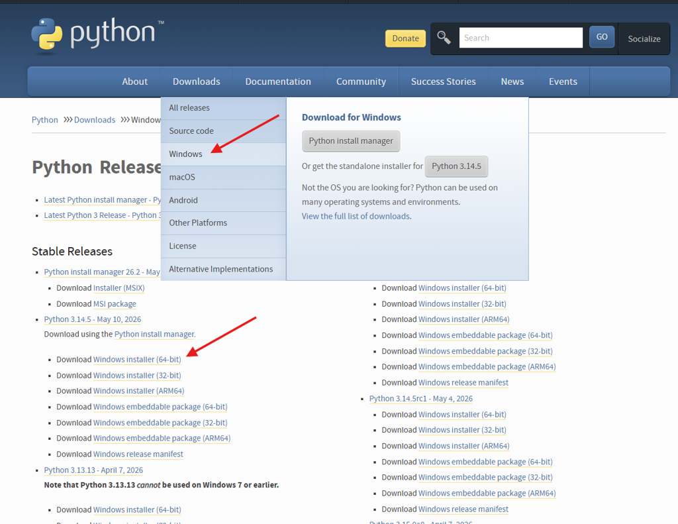This screenshot has height=524, width=678.
Task: Download Python 3.14.5 embeddable package (ARM64)
Action: tap(162, 439)
